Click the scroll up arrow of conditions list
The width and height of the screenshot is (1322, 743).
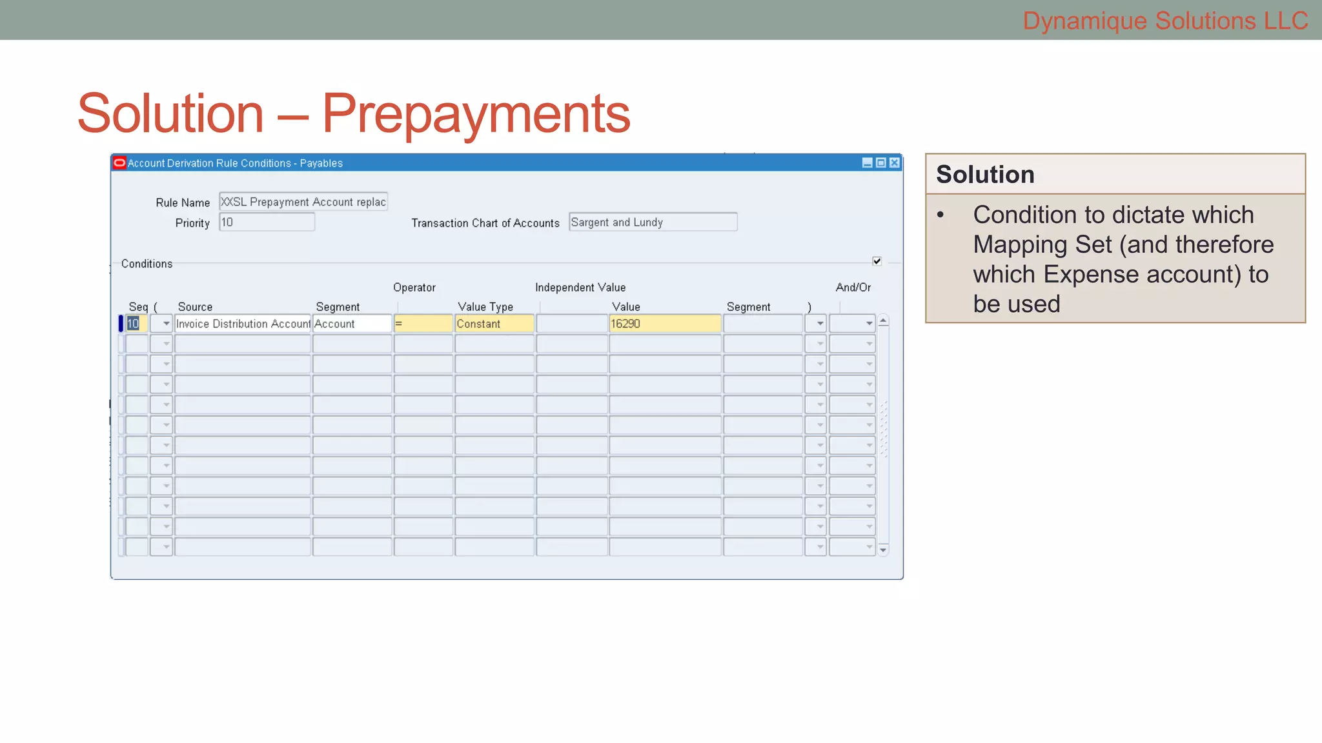(x=883, y=321)
